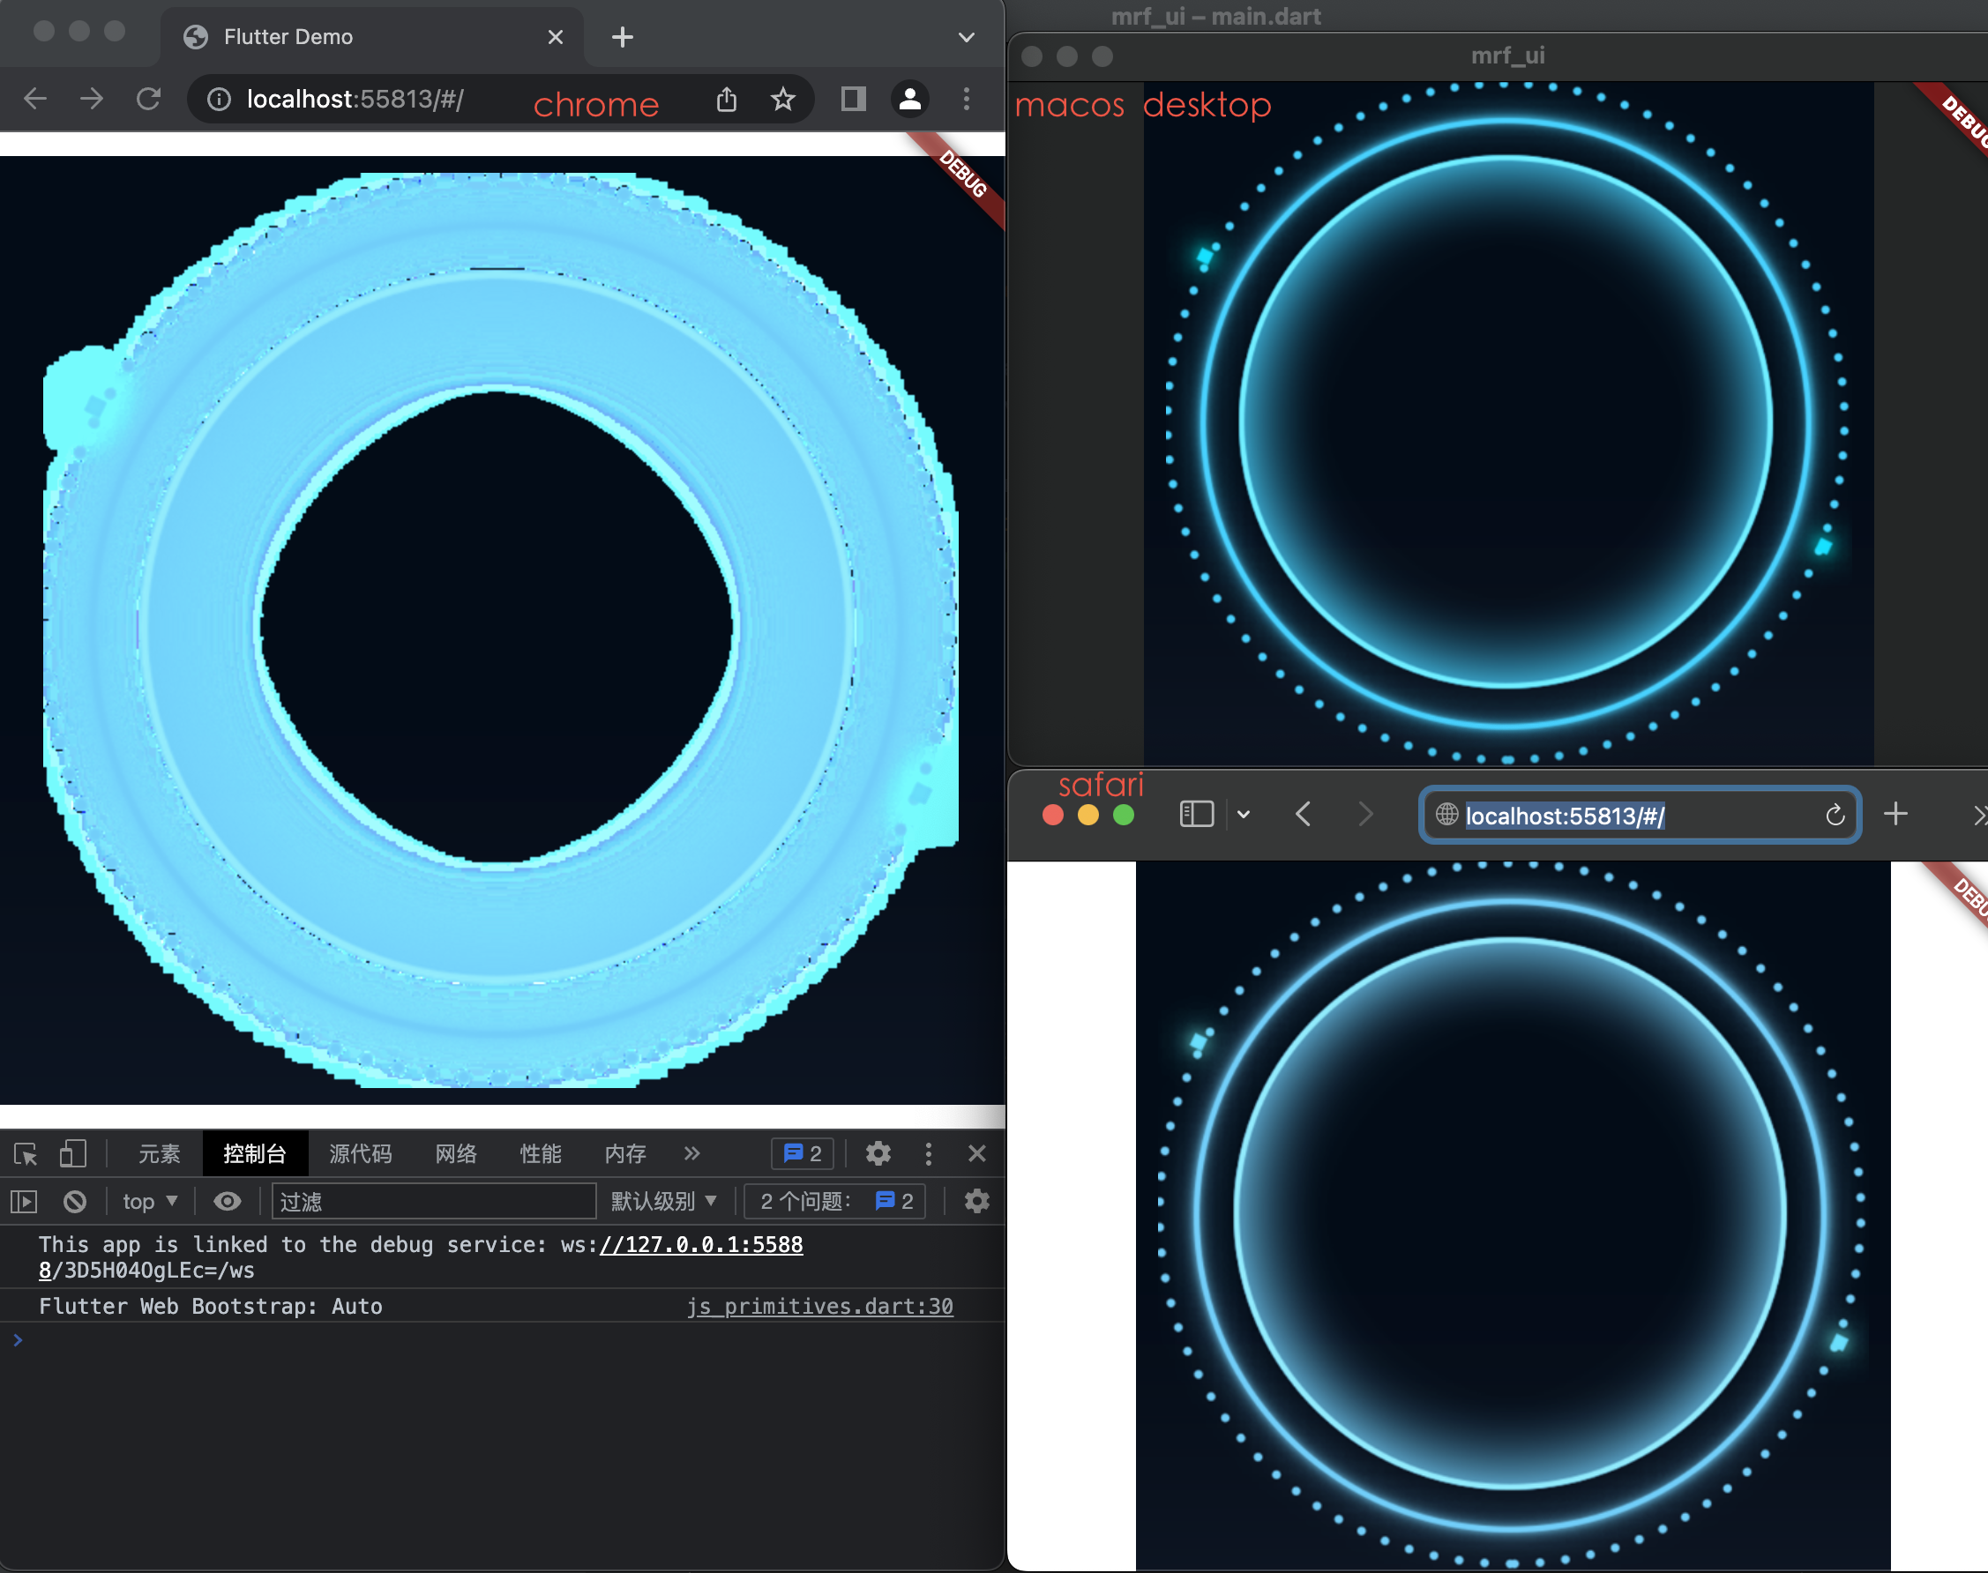Click the 过滤 filter field
Viewport: 1988px width, 1573px height.
434,1201
